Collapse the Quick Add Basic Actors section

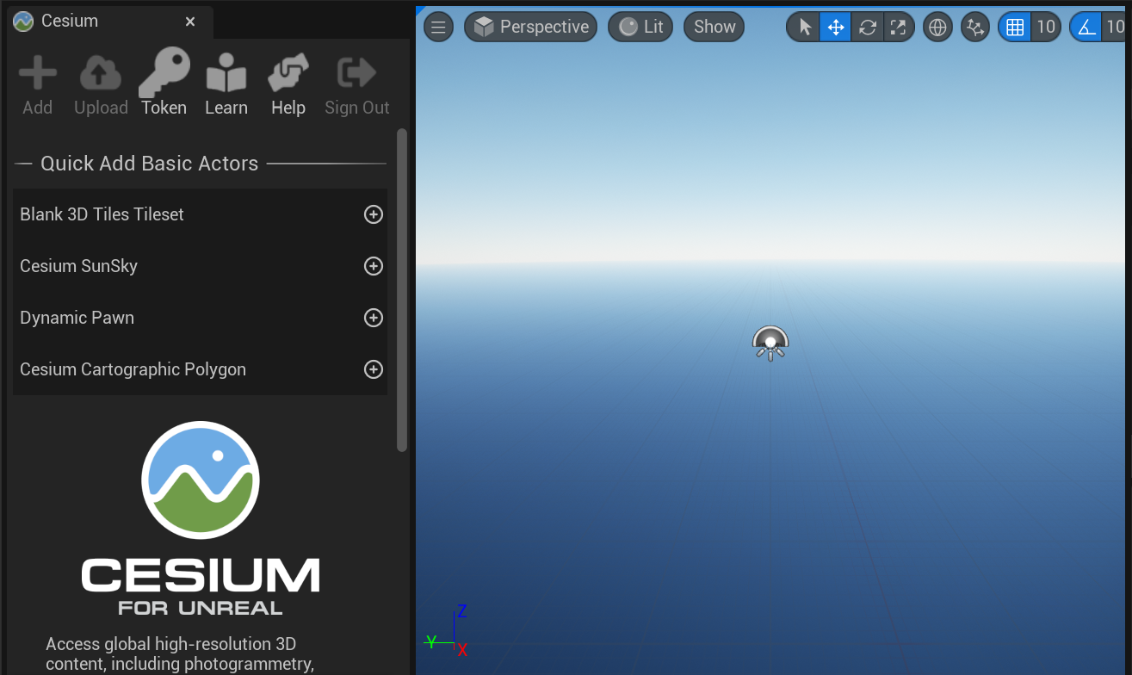tap(200, 164)
